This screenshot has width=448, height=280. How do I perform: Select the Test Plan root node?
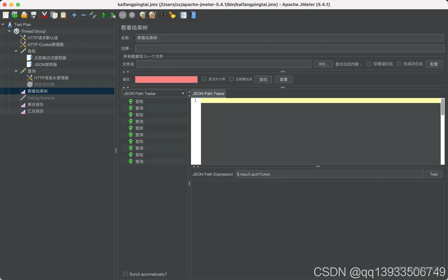pyautogui.click(x=23, y=25)
